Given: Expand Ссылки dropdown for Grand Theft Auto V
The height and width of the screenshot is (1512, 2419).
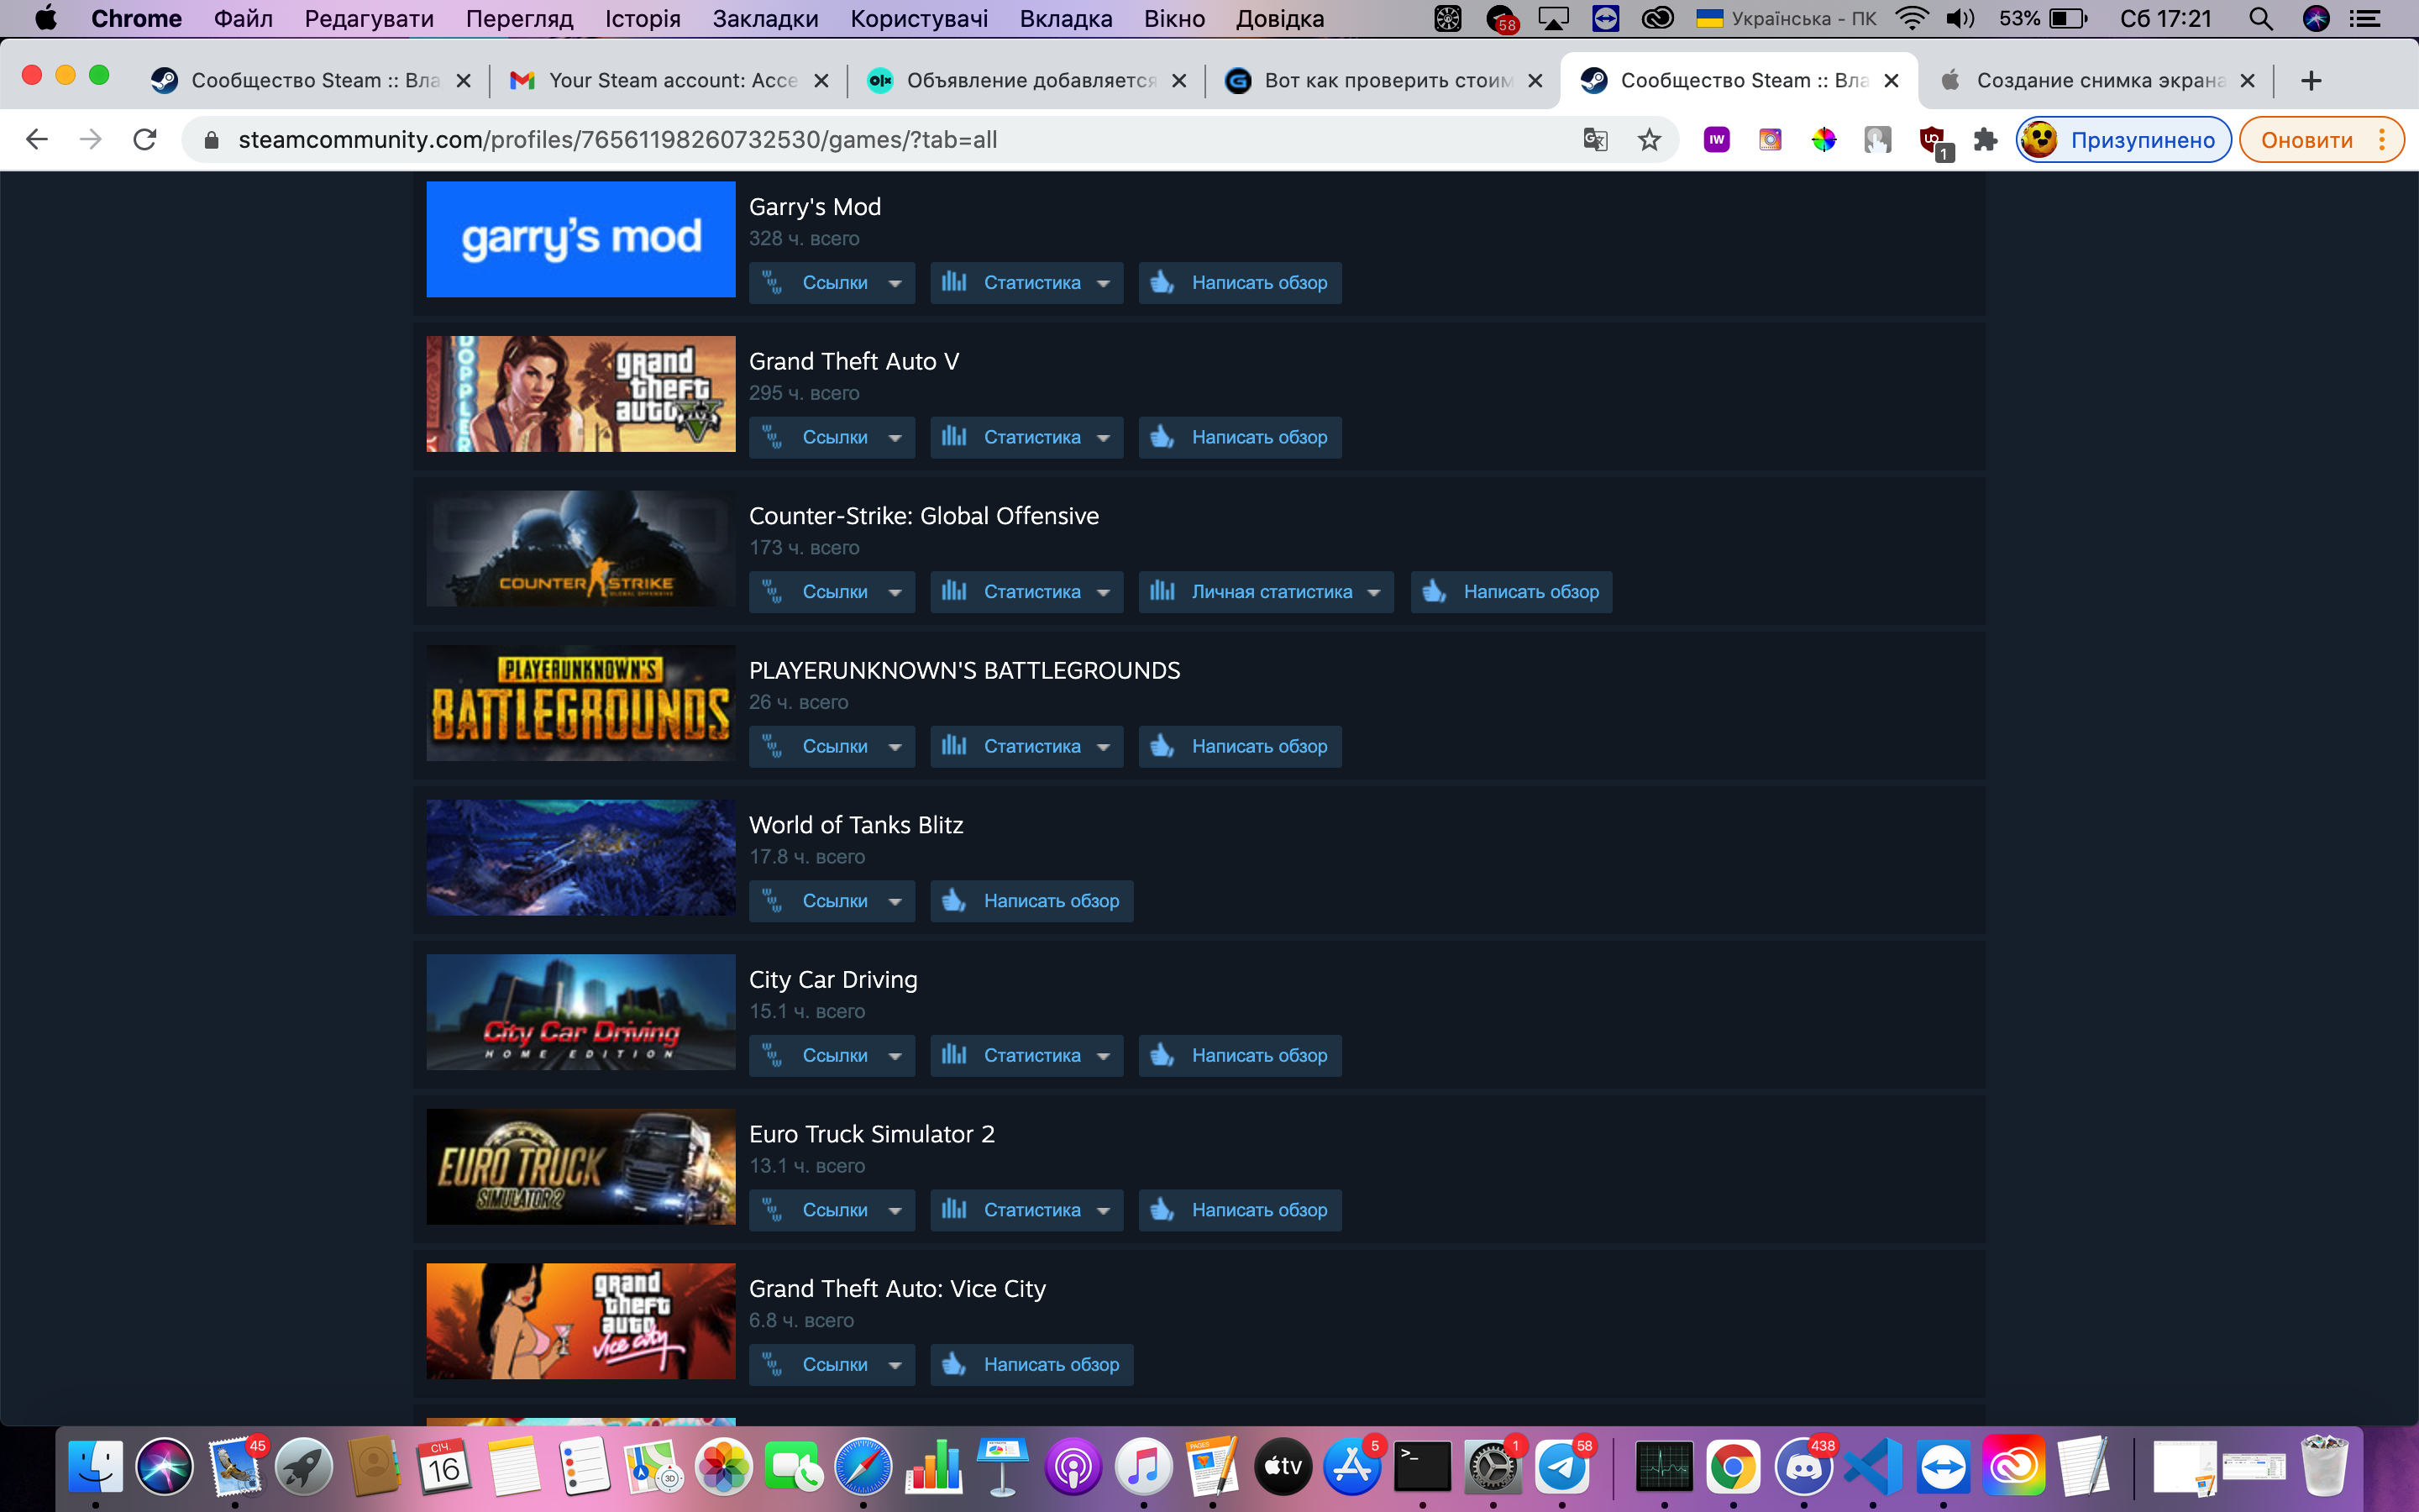Looking at the screenshot, I should [x=832, y=438].
